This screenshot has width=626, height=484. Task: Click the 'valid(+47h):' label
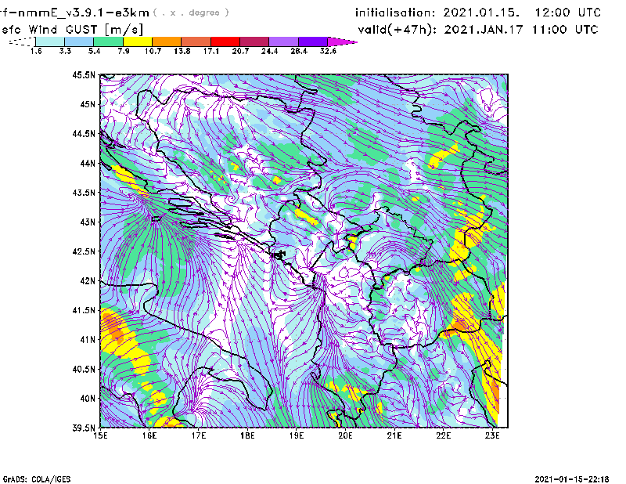(398, 30)
